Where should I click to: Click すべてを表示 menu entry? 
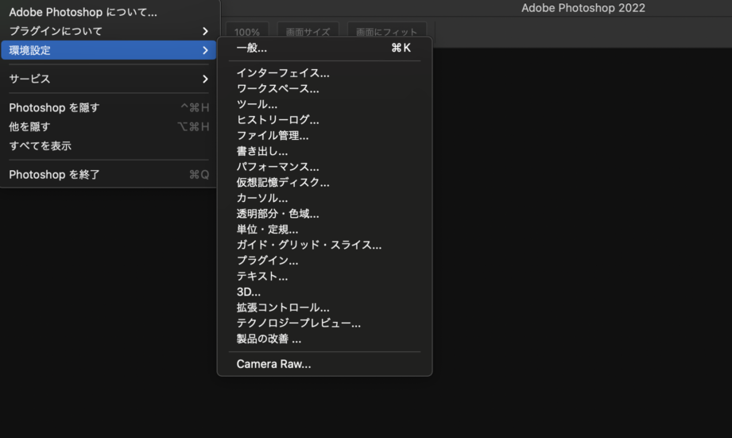pos(108,146)
